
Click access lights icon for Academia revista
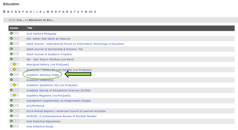14,69
